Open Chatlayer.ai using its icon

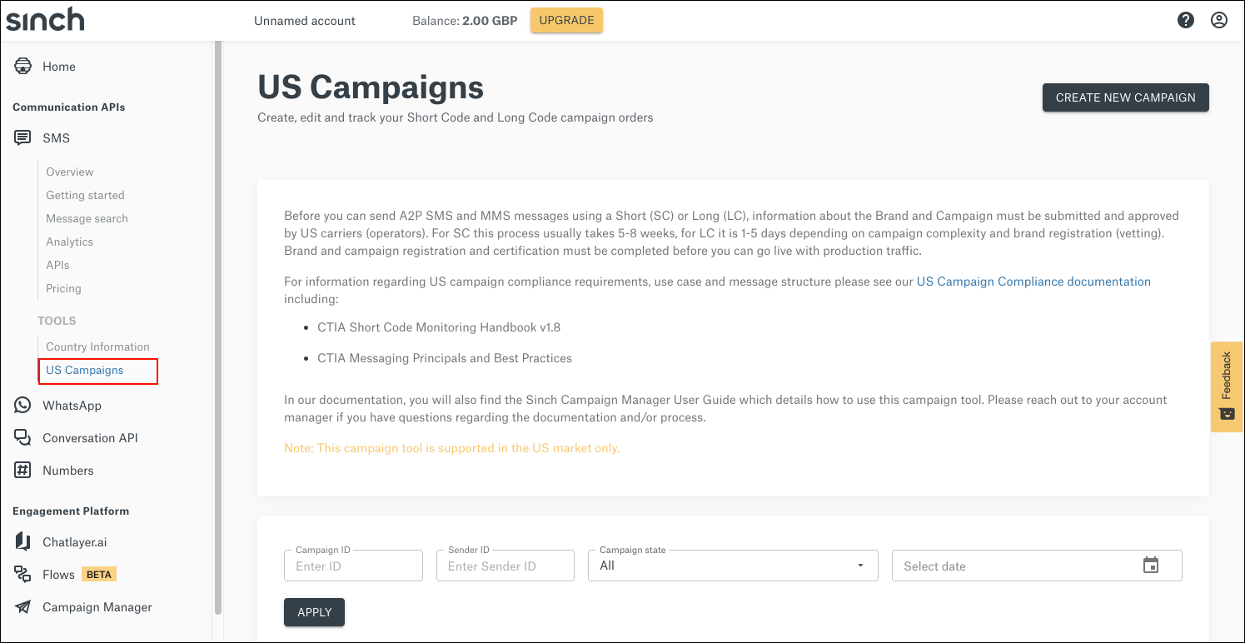23,542
